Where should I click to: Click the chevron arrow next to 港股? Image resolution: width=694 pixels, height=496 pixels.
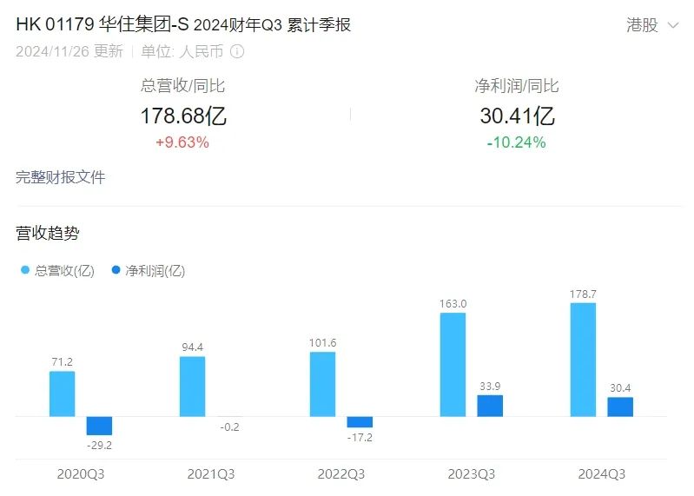click(673, 26)
